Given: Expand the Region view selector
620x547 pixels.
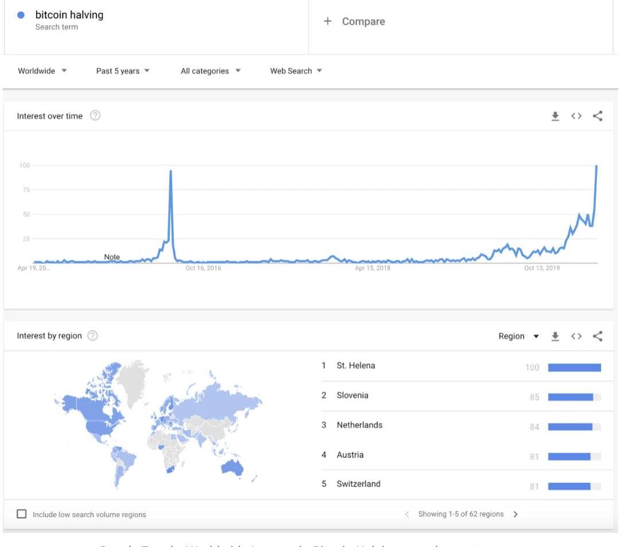Looking at the screenshot, I should pos(518,336).
